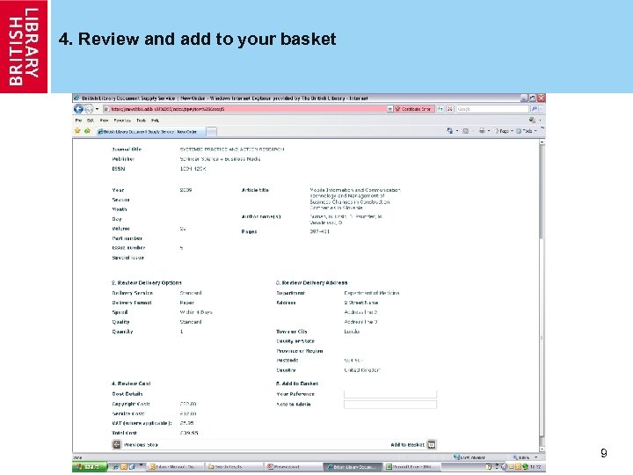Click the Add to Favorites icon
This screenshot has height=475, width=633.
point(87,131)
